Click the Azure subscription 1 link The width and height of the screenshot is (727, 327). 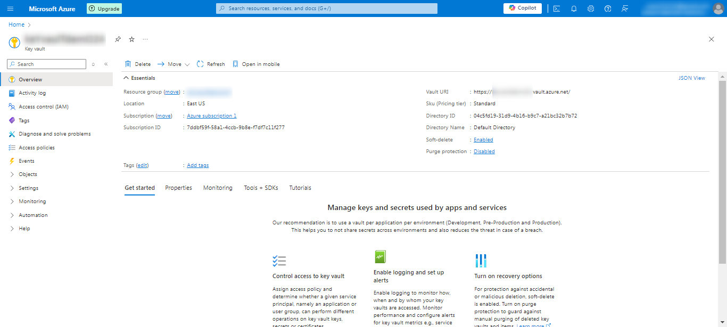[211, 116]
